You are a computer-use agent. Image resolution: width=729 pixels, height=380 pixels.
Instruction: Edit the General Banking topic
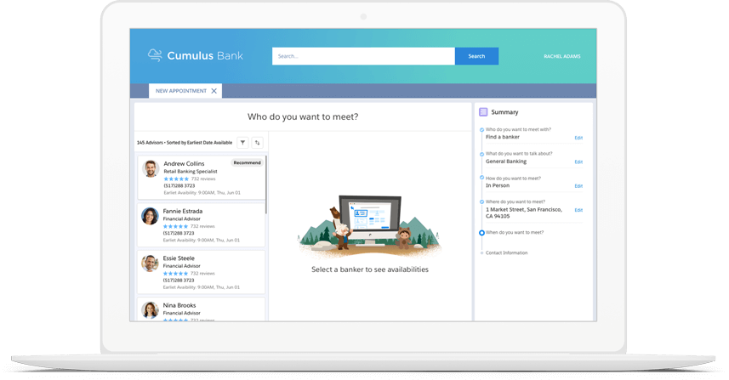578,162
